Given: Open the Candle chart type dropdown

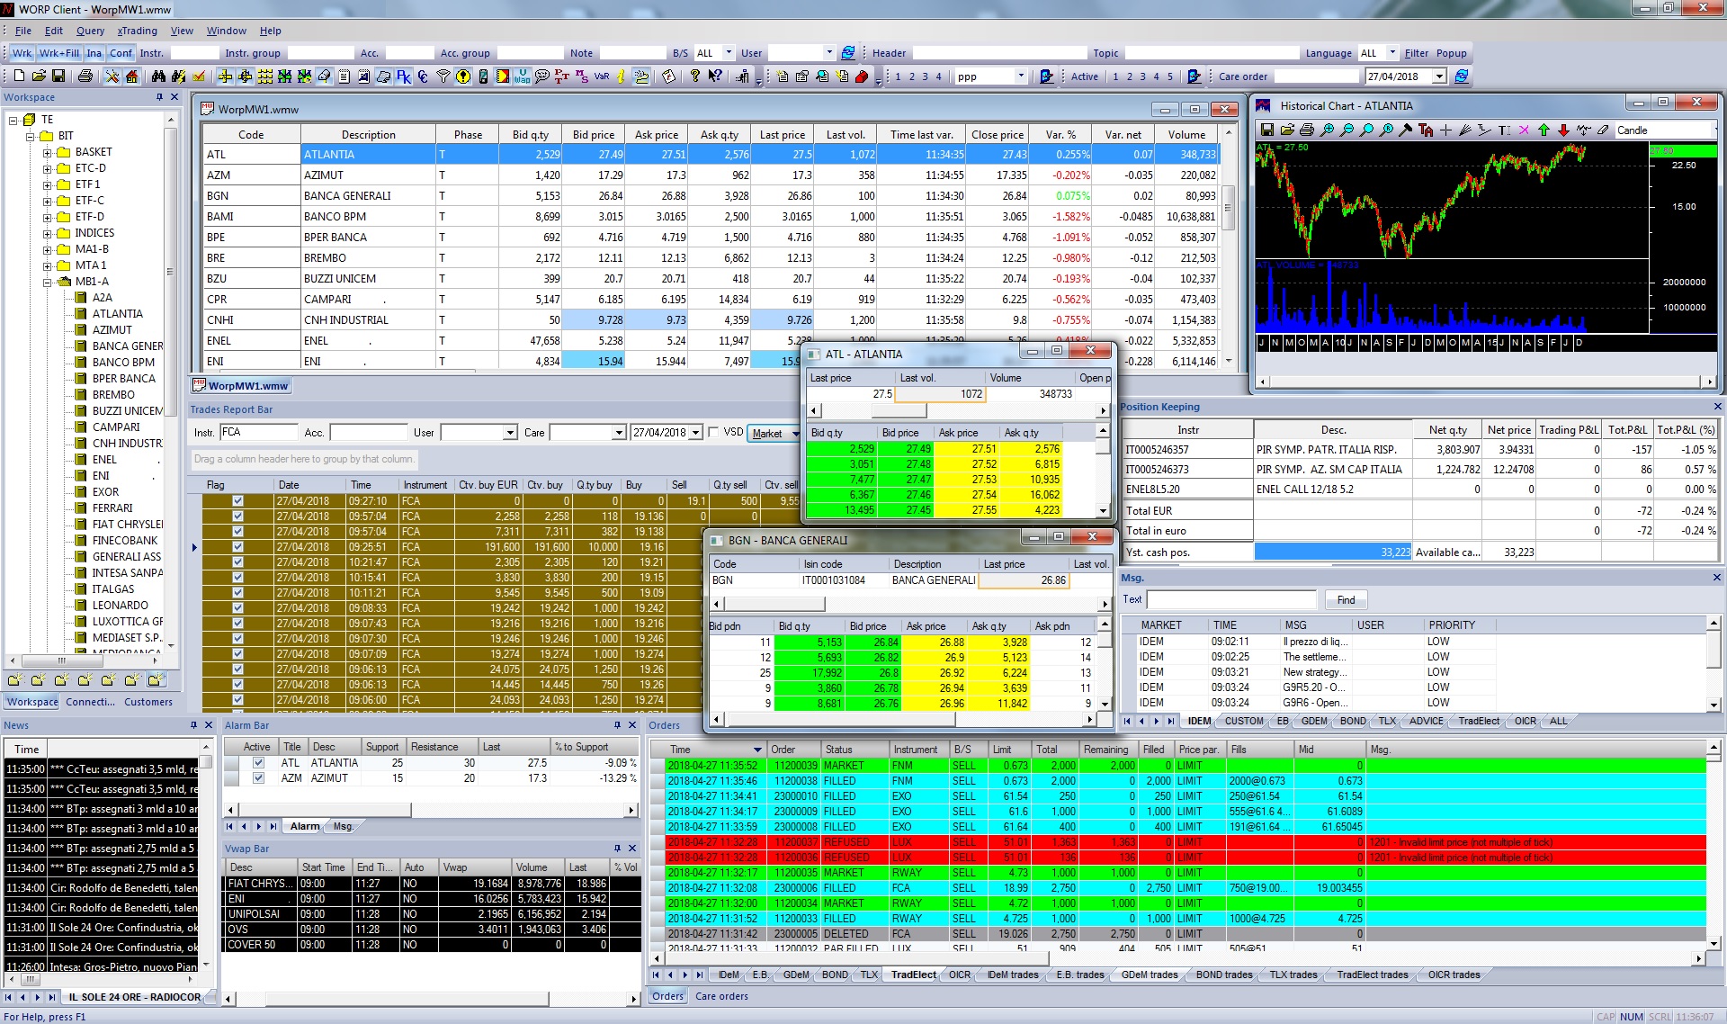Looking at the screenshot, I should 1714,130.
